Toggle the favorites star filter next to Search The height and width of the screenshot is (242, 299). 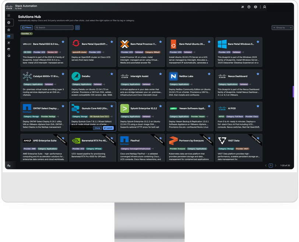click(77, 28)
